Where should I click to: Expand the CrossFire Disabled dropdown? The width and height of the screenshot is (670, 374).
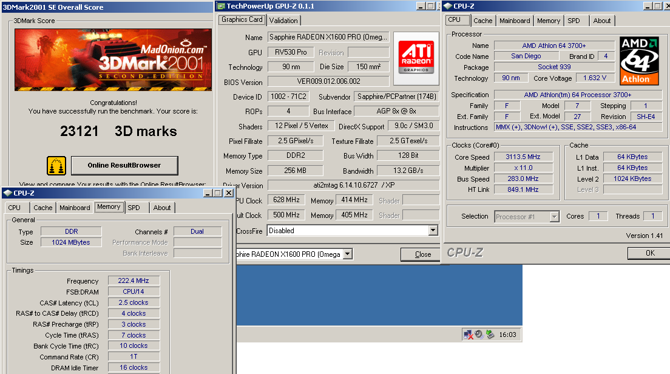tap(433, 231)
